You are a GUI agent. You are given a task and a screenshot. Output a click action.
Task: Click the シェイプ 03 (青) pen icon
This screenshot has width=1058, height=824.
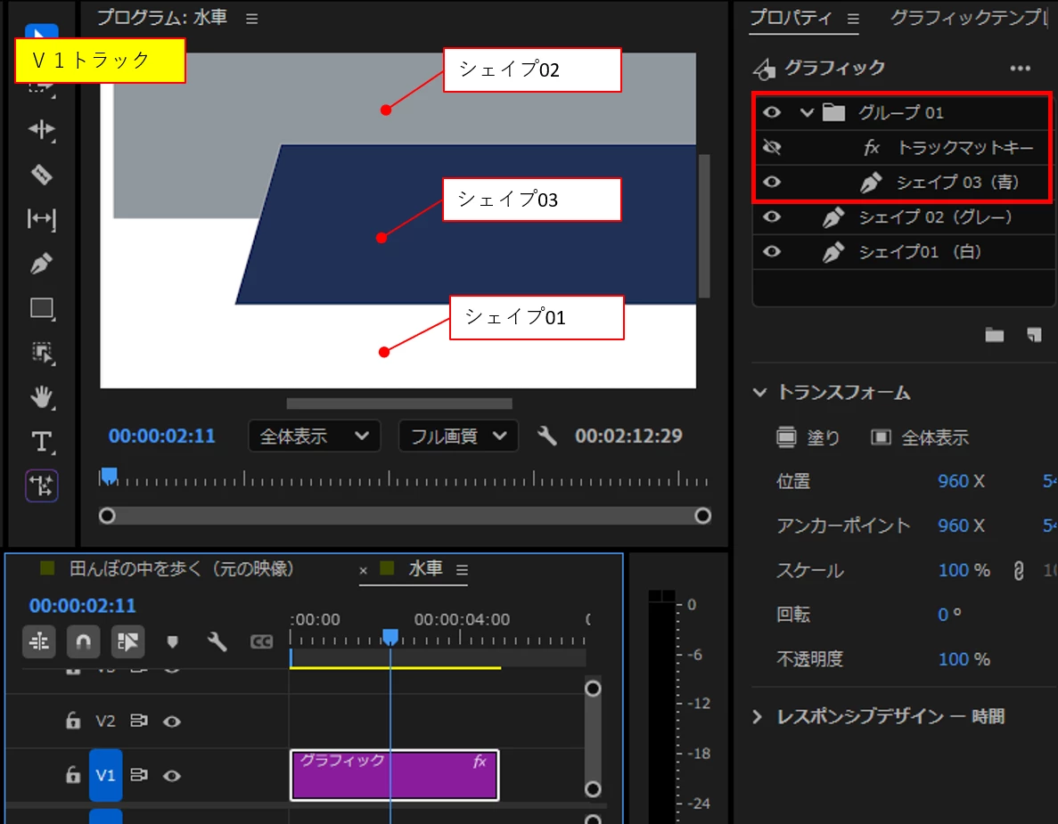coord(871,182)
